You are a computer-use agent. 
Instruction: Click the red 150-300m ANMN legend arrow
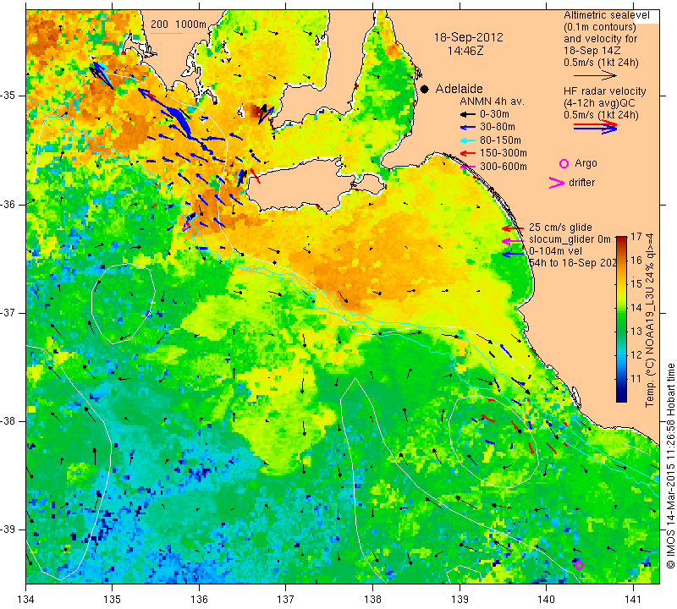click(x=467, y=153)
